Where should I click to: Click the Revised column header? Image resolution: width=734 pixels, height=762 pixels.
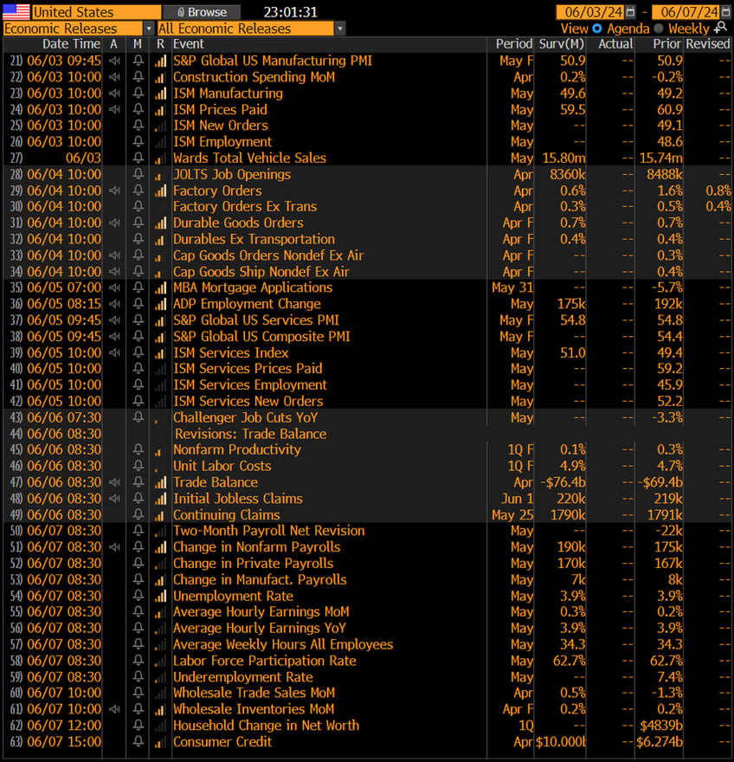click(x=708, y=44)
